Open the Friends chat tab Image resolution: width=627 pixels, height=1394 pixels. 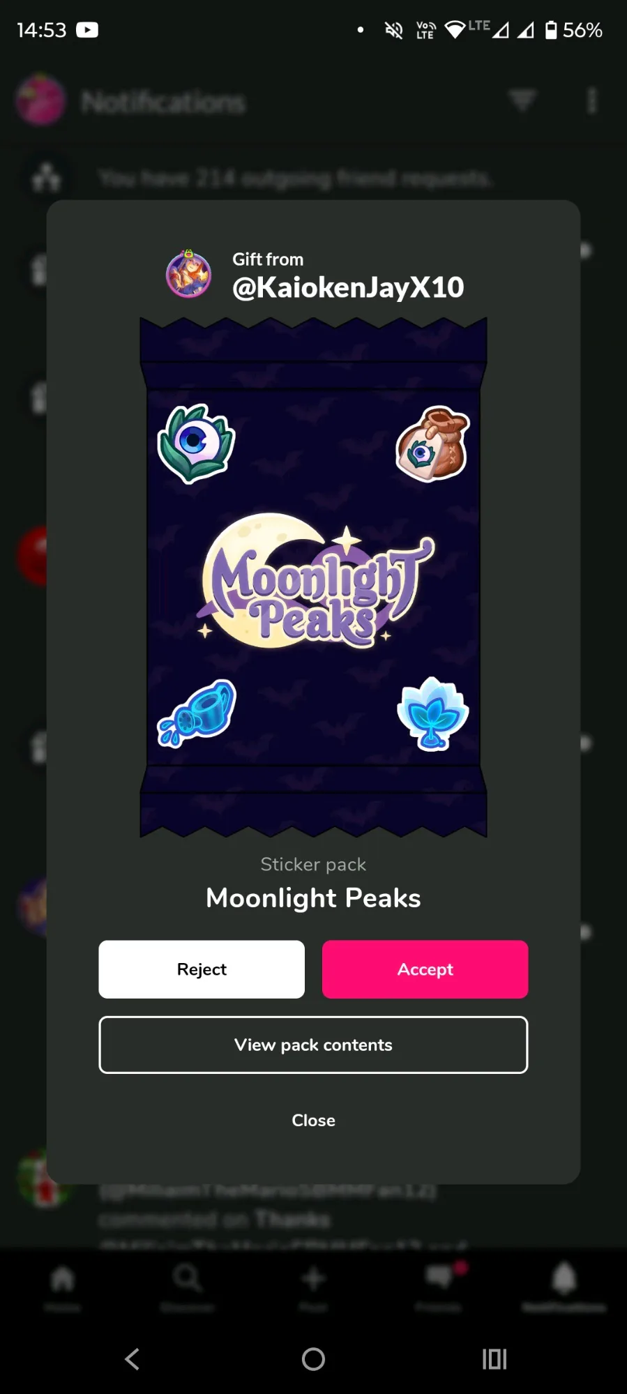pos(439,1287)
